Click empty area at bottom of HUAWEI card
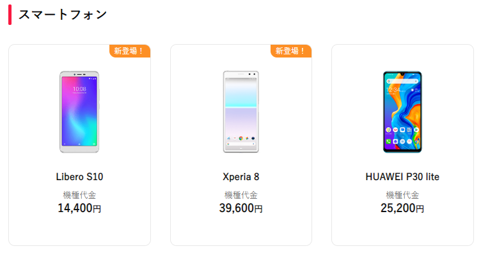The image size is (481, 253). click(402, 231)
